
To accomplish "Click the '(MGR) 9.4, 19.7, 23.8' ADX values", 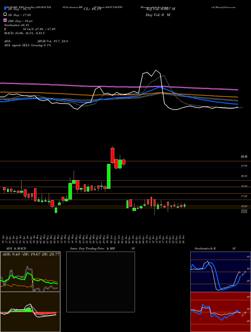I will (x=52, y=41).
